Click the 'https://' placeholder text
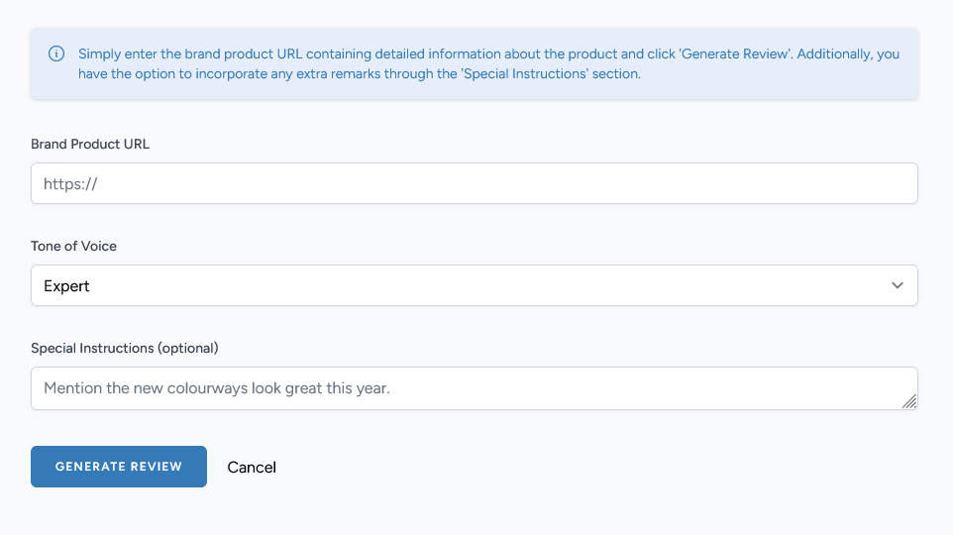This screenshot has width=953, height=535. [70, 184]
